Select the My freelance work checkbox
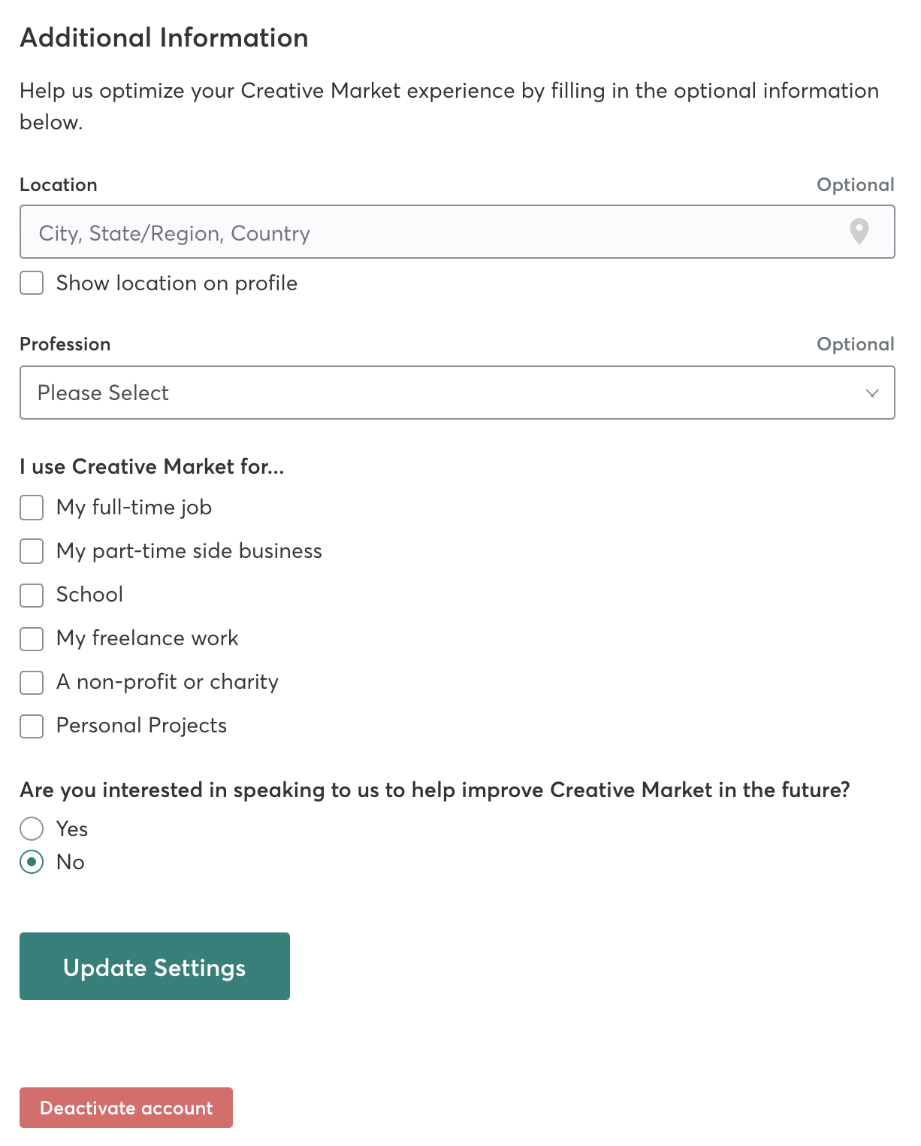 pos(32,638)
